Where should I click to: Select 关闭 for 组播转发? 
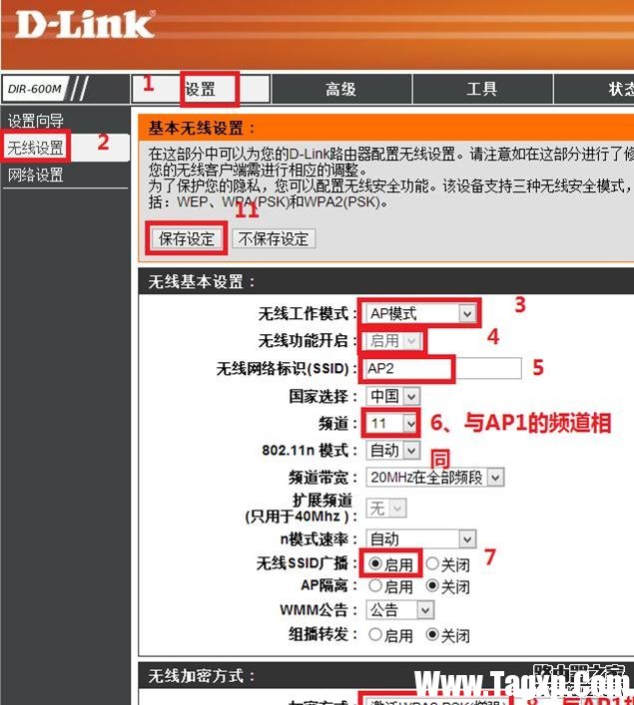(x=432, y=634)
